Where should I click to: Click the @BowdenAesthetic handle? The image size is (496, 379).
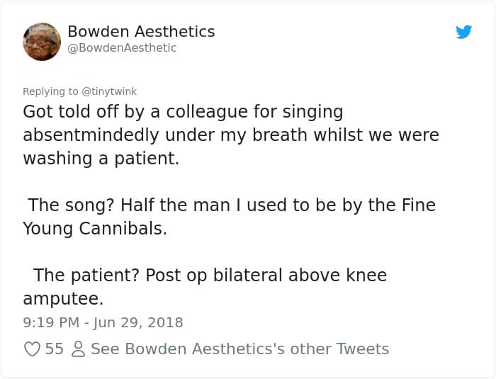click(x=122, y=48)
